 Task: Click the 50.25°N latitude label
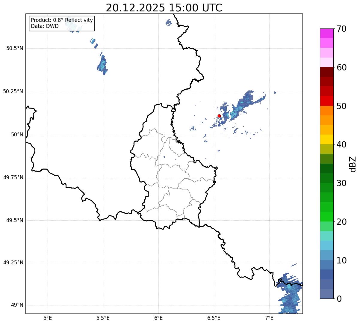click(x=13, y=91)
